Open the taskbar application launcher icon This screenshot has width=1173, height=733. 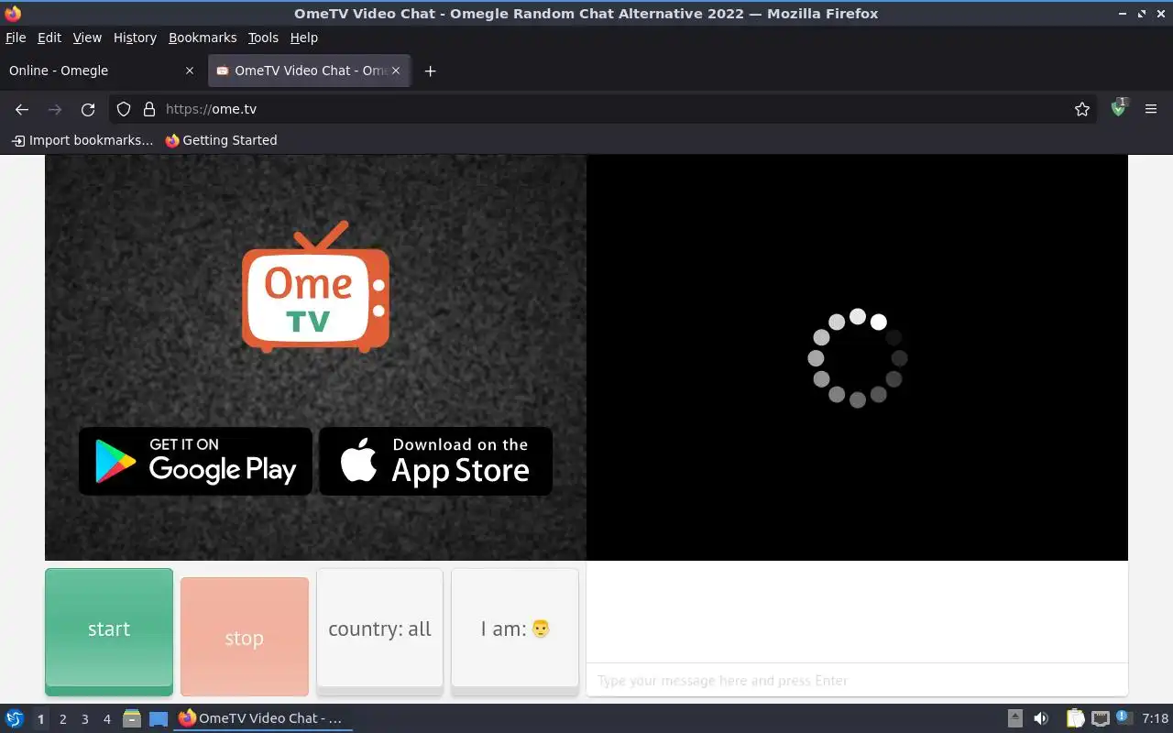(15, 718)
